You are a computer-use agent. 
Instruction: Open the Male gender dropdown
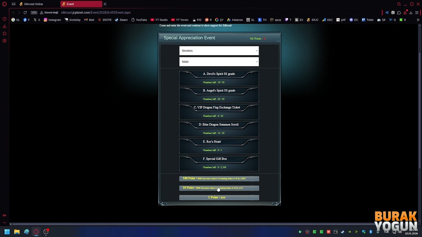click(219, 62)
